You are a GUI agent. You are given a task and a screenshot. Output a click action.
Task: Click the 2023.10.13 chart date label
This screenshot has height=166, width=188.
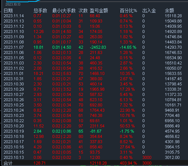tap(13, 4)
